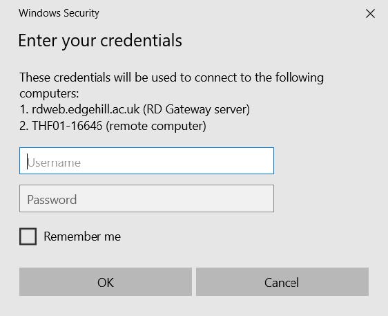This screenshot has width=388, height=316.
Task: Click the rdweb.edgehill.ac.uk gateway server line
Action: point(135,109)
